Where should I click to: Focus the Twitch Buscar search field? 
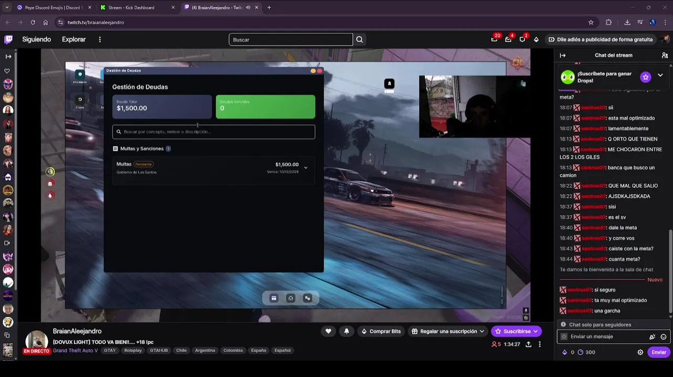291,39
